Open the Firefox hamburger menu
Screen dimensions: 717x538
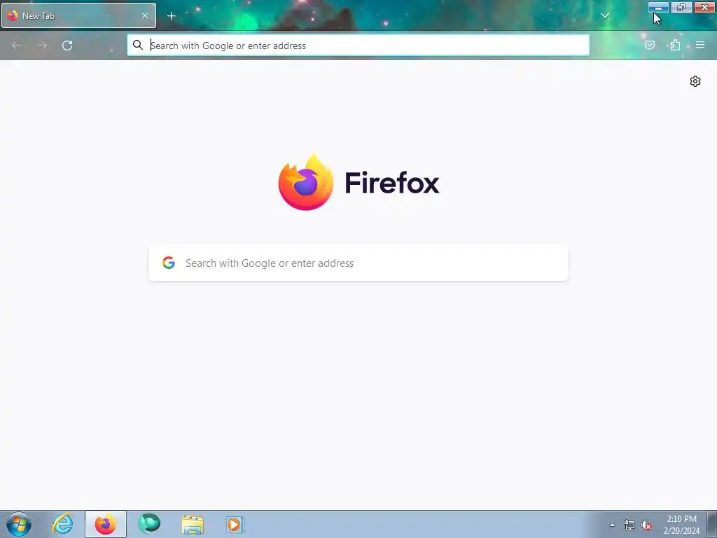pos(700,45)
